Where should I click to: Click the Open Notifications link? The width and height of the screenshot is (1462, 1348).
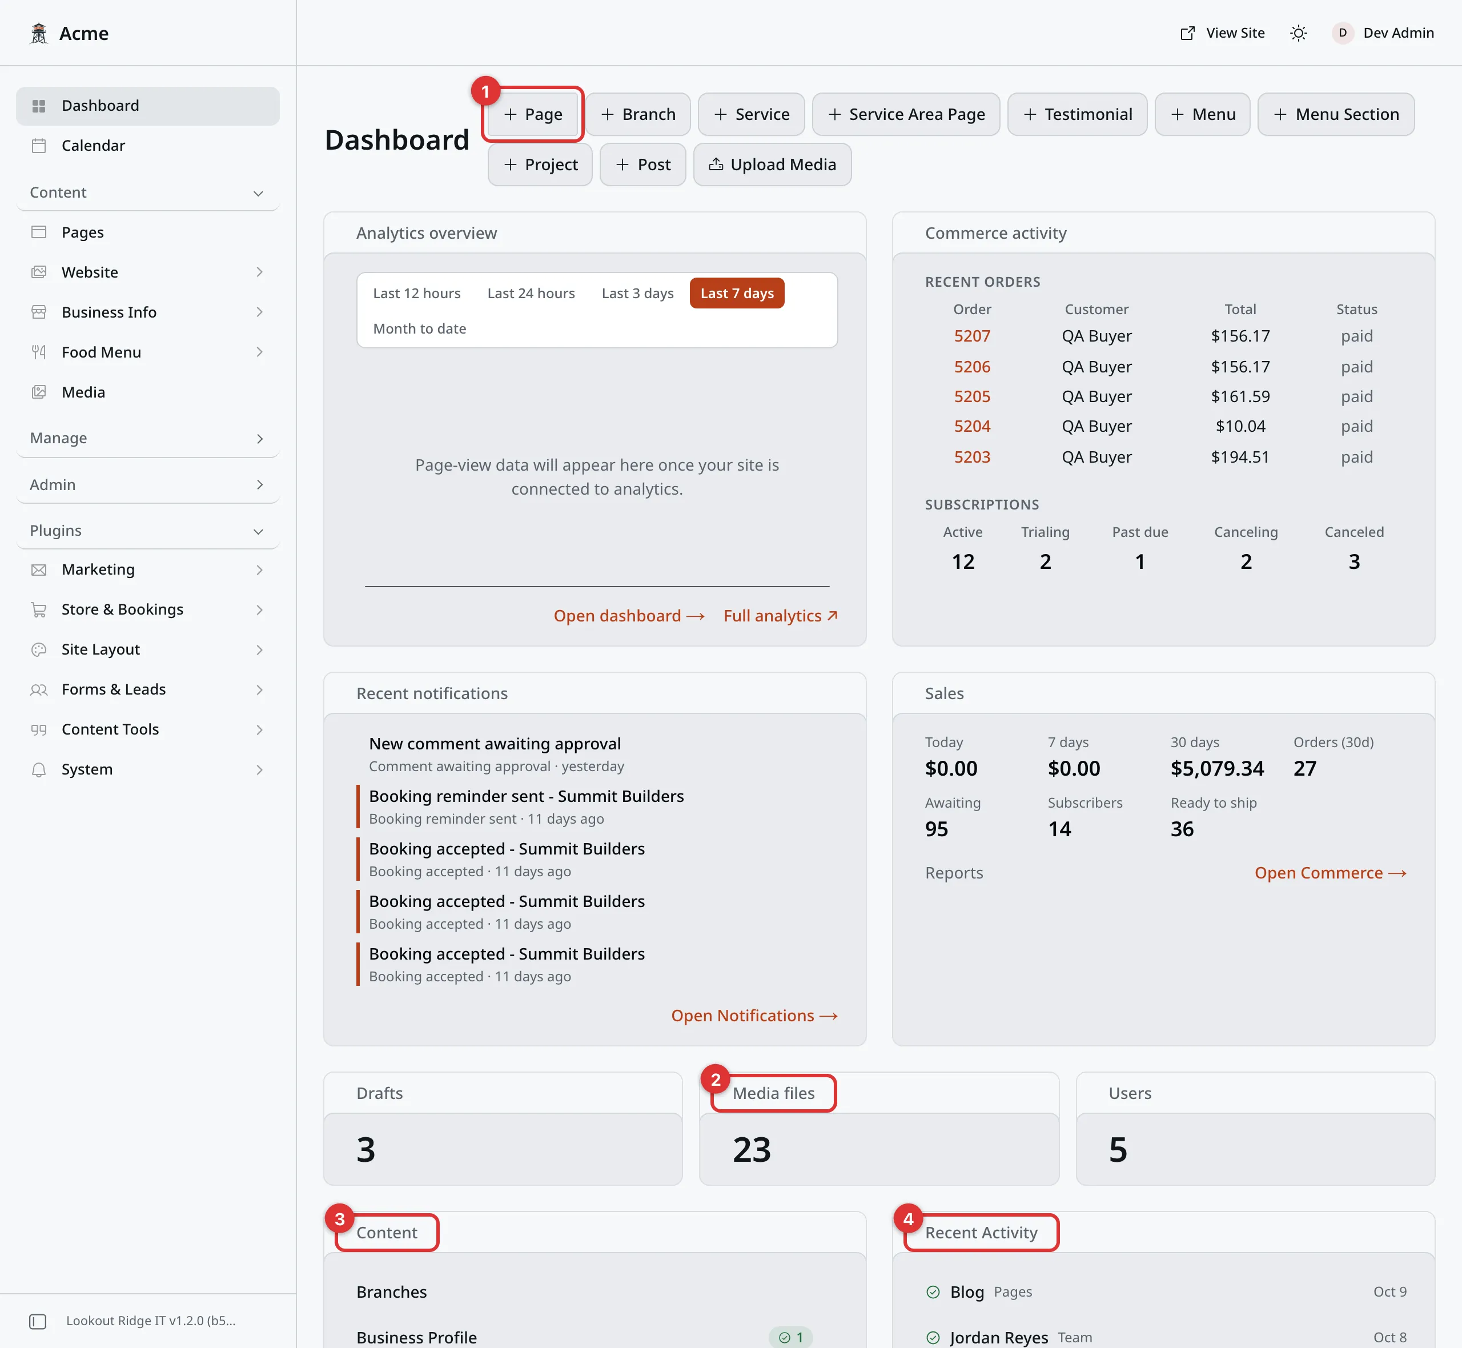click(x=754, y=1016)
